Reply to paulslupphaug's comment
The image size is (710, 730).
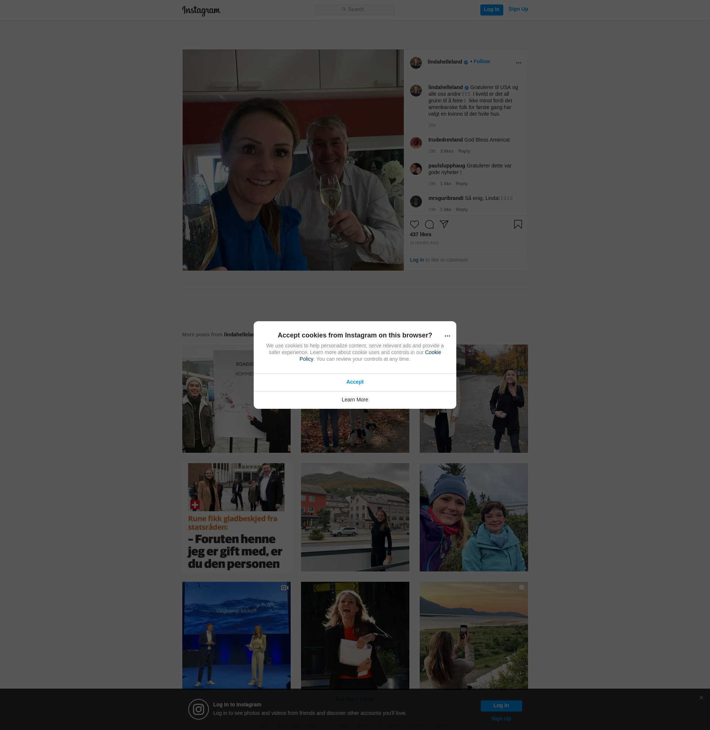(461, 184)
